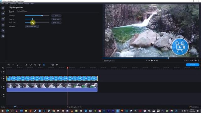Add a marker with the flag icon

click(57, 65)
